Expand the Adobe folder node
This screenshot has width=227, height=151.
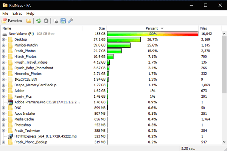click(x=3, y=91)
